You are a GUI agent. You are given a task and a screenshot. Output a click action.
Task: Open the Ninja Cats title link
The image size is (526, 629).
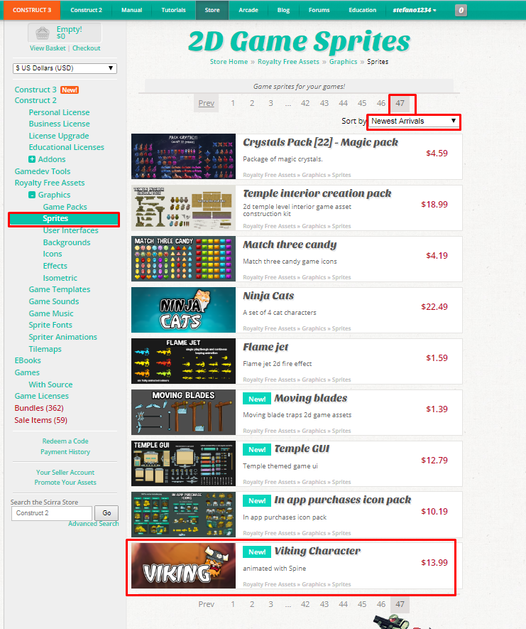pyautogui.click(x=268, y=296)
